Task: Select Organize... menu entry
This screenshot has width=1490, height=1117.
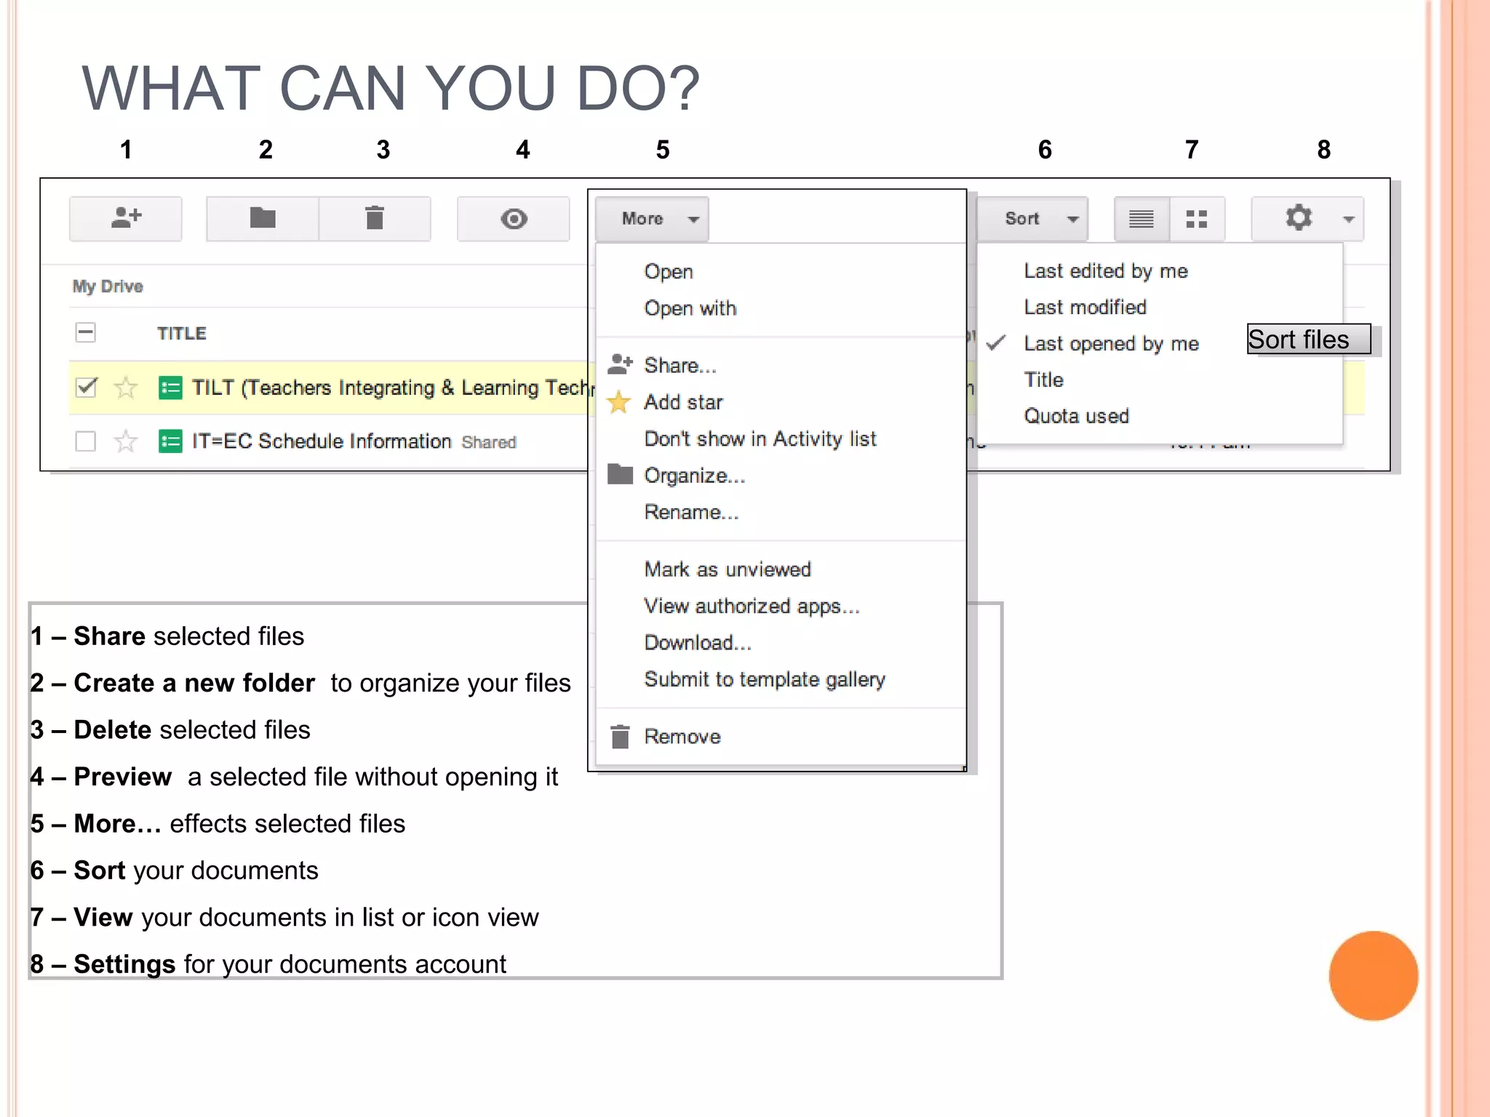Action: [695, 475]
